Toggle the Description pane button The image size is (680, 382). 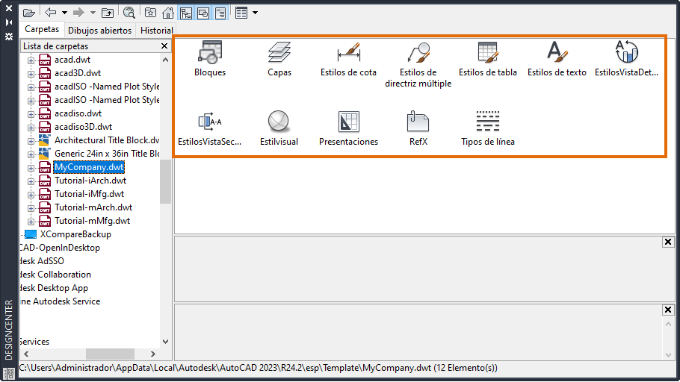(x=220, y=13)
